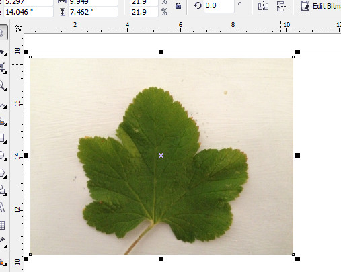Select the Basic Shapes tool

point(2,190)
